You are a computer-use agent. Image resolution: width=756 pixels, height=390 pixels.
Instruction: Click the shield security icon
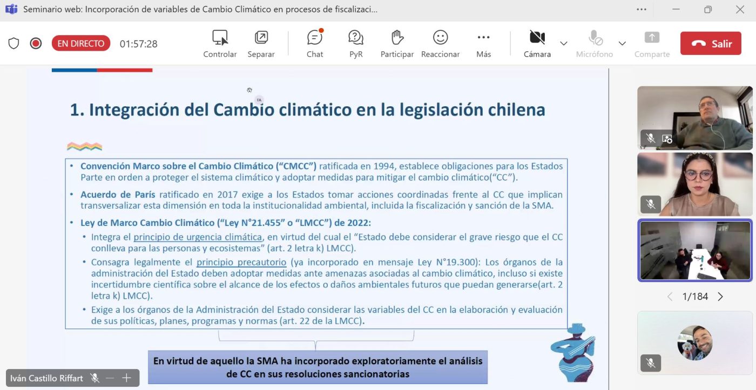tap(13, 44)
